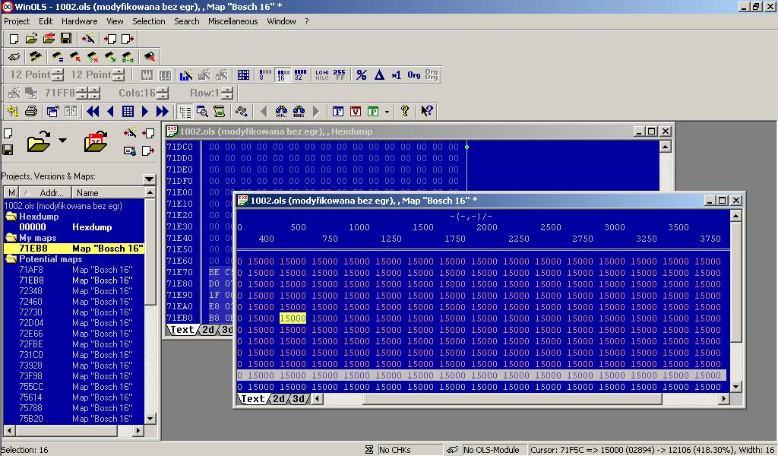Click the blue F function icon

click(x=338, y=111)
